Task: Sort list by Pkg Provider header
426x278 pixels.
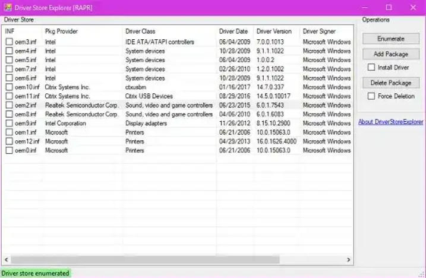Action: pos(81,31)
